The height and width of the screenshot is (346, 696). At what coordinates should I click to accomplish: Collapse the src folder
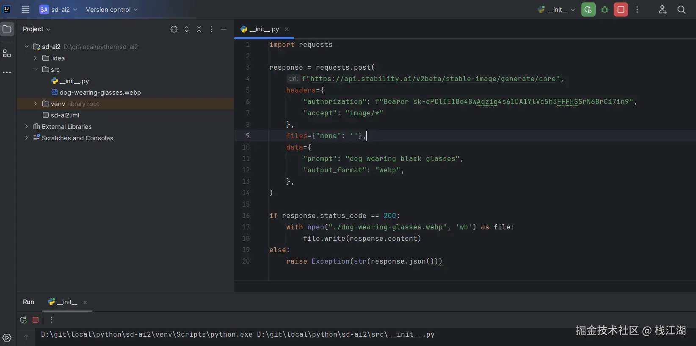(x=36, y=69)
